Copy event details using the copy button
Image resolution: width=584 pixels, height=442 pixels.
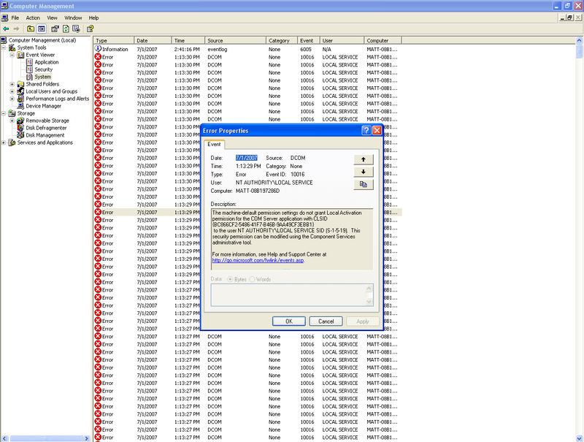coord(363,185)
